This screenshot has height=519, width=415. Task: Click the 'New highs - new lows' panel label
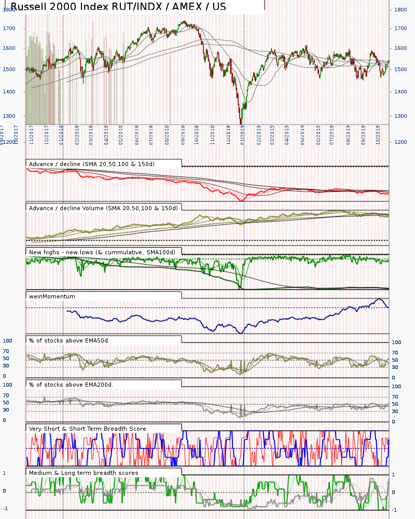(102, 252)
